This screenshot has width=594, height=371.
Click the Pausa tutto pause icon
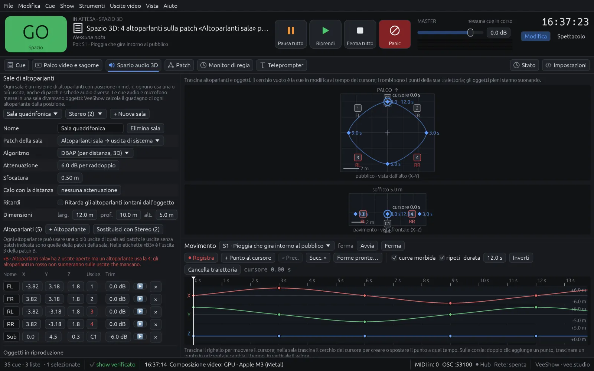[291, 30]
